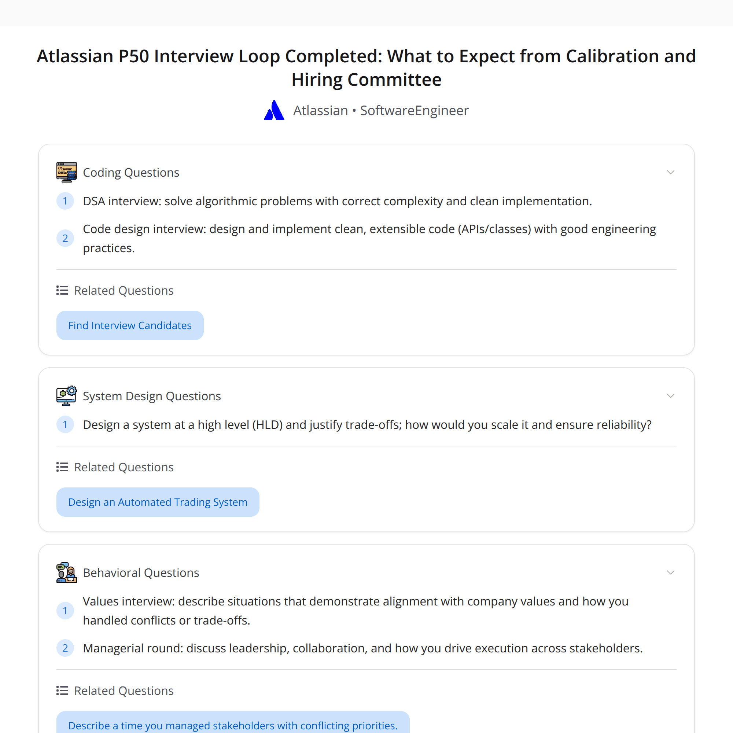Click the Behavioral Questions people icon
Viewport: 733px width, 733px height.
click(x=66, y=572)
